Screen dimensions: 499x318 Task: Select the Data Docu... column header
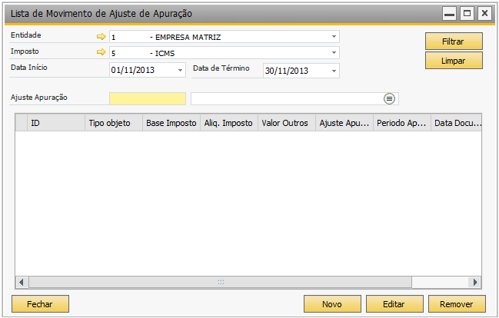pos(456,123)
